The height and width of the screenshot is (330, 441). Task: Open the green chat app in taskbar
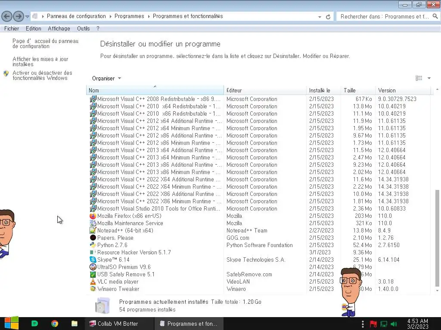[34, 324]
